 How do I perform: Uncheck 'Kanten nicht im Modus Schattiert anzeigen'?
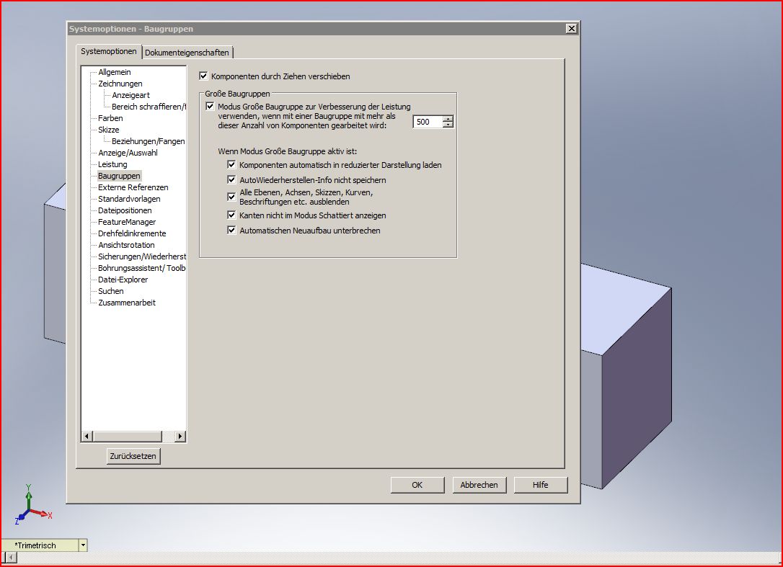pyautogui.click(x=231, y=215)
